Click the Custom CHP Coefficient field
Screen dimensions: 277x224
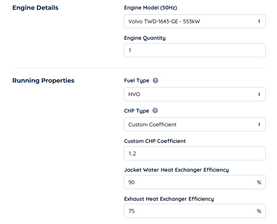[194, 153]
